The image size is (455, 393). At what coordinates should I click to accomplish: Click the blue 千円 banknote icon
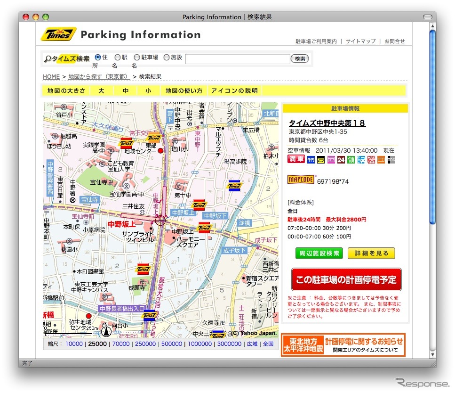click(311, 160)
